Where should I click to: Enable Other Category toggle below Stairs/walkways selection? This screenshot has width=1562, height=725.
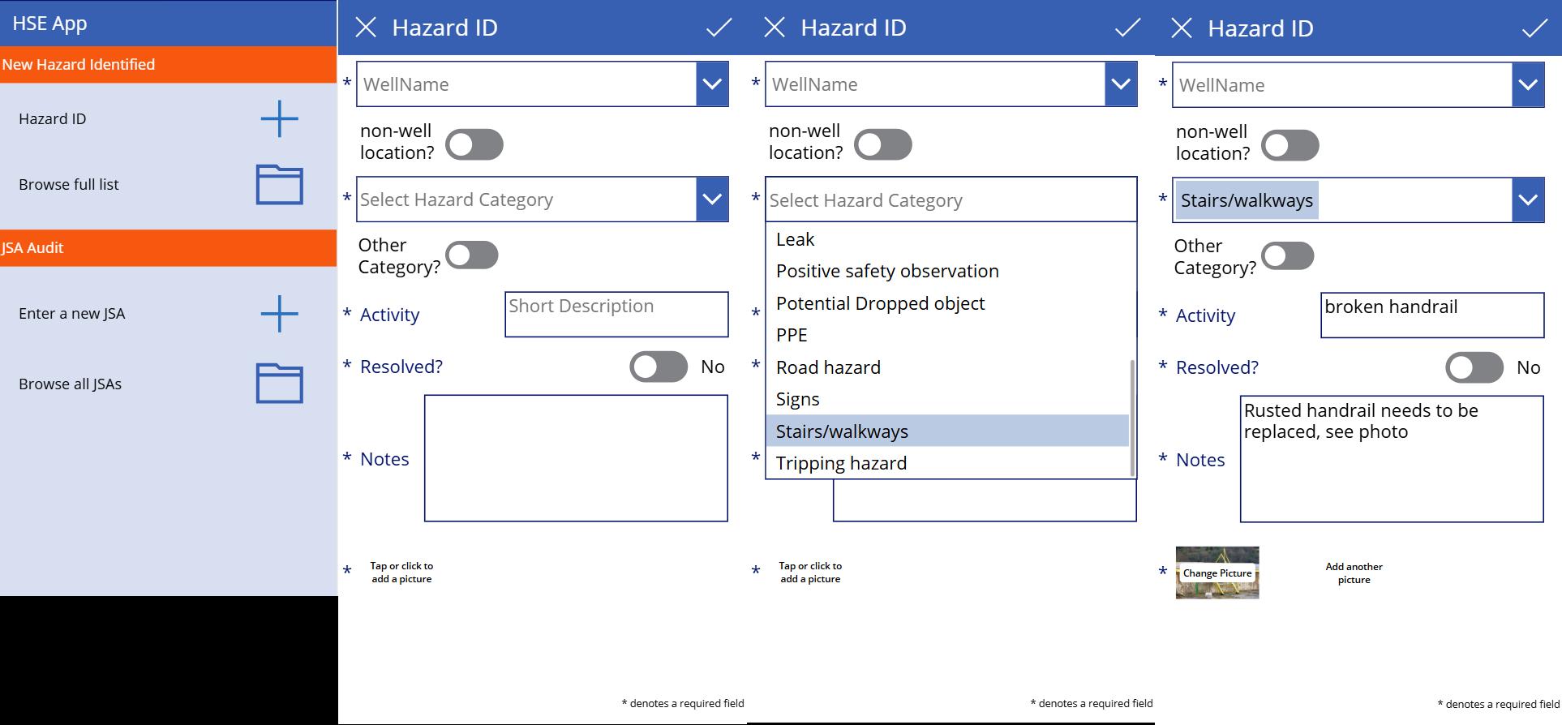pos(1287,256)
